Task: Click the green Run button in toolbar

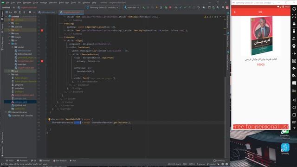Action: point(143,7)
